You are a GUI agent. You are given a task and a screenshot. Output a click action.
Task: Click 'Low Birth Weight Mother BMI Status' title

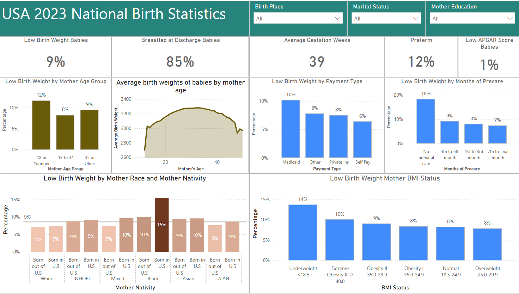385,178
